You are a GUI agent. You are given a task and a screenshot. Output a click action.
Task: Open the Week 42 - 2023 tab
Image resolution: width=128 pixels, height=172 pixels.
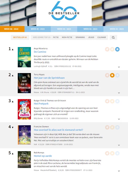116,29
